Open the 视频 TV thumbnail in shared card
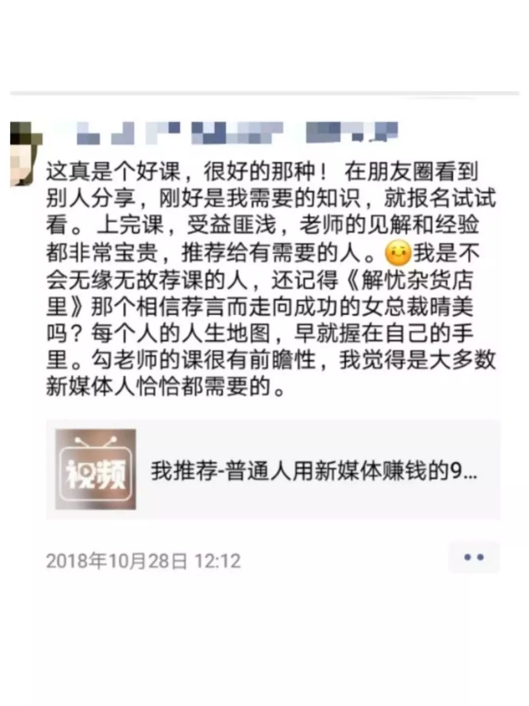529x706 pixels. [96, 469]
